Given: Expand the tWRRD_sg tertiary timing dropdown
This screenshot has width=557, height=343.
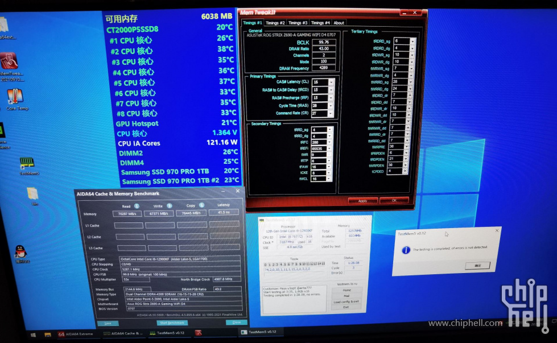Looking at the screenshot, I should pyautogui.click(x=411, y=82).
